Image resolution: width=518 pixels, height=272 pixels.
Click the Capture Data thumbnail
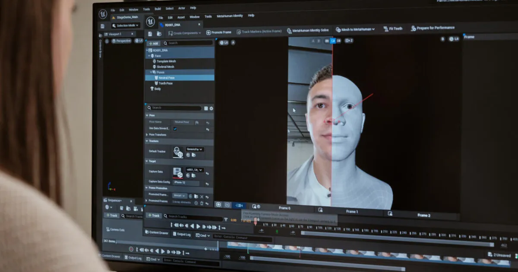click(x=178, y=173)
